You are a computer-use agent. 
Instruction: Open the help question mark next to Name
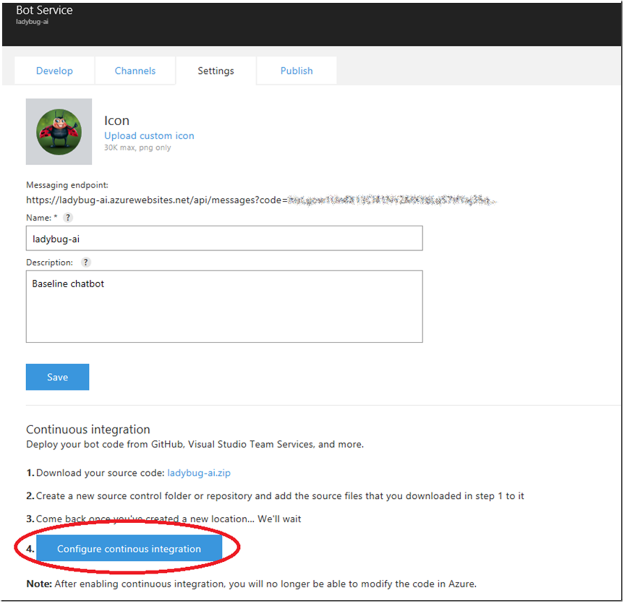click(x=68, y=218)
